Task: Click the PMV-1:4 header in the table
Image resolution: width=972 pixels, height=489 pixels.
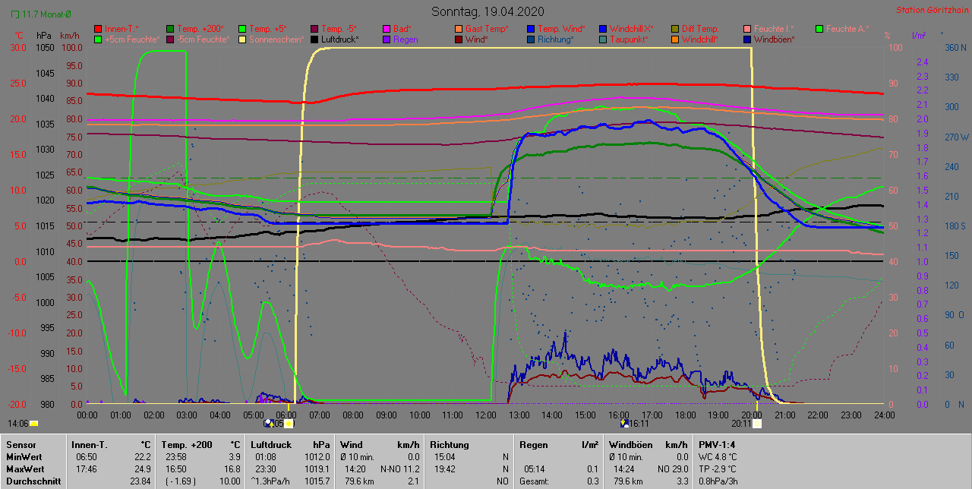Action: point(718,443)
